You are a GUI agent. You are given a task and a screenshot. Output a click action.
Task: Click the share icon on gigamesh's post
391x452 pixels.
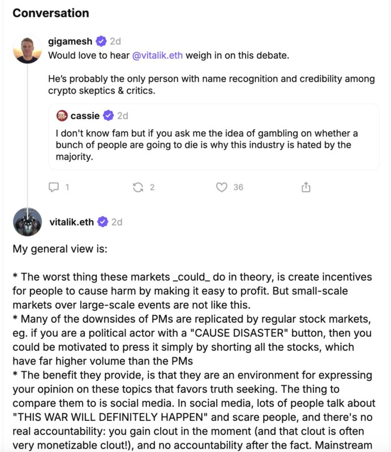306,187
